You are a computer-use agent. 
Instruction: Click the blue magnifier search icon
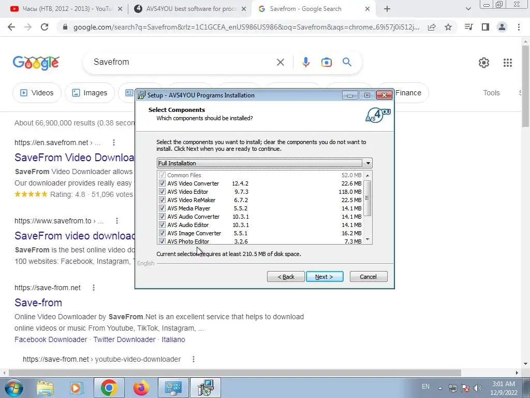point(347,62)
